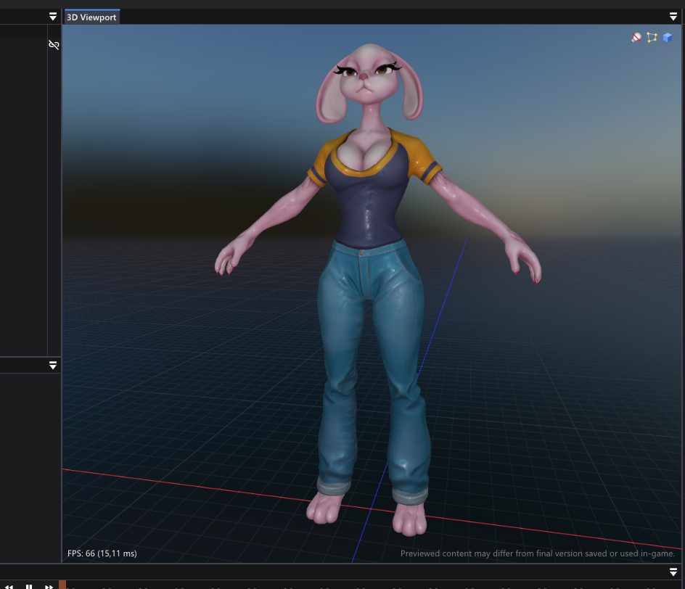685x589 pixels.
Task: Click the blue cube mesh icon
Action: (668, 38)
